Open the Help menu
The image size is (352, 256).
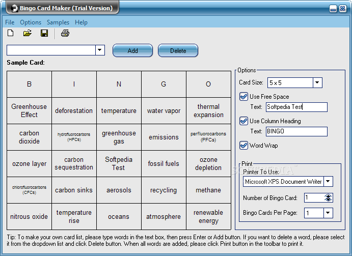click(81, 22)
